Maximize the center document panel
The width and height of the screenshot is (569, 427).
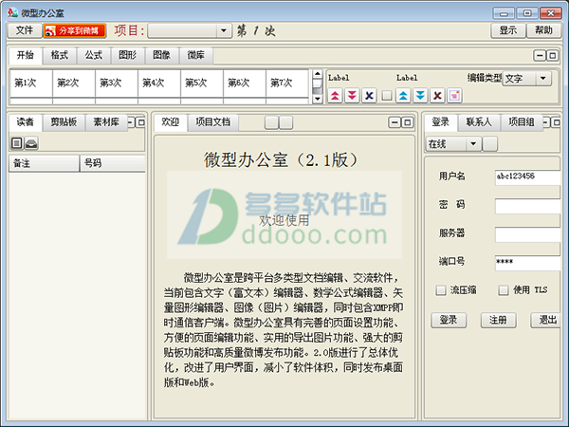coord(408,122)
